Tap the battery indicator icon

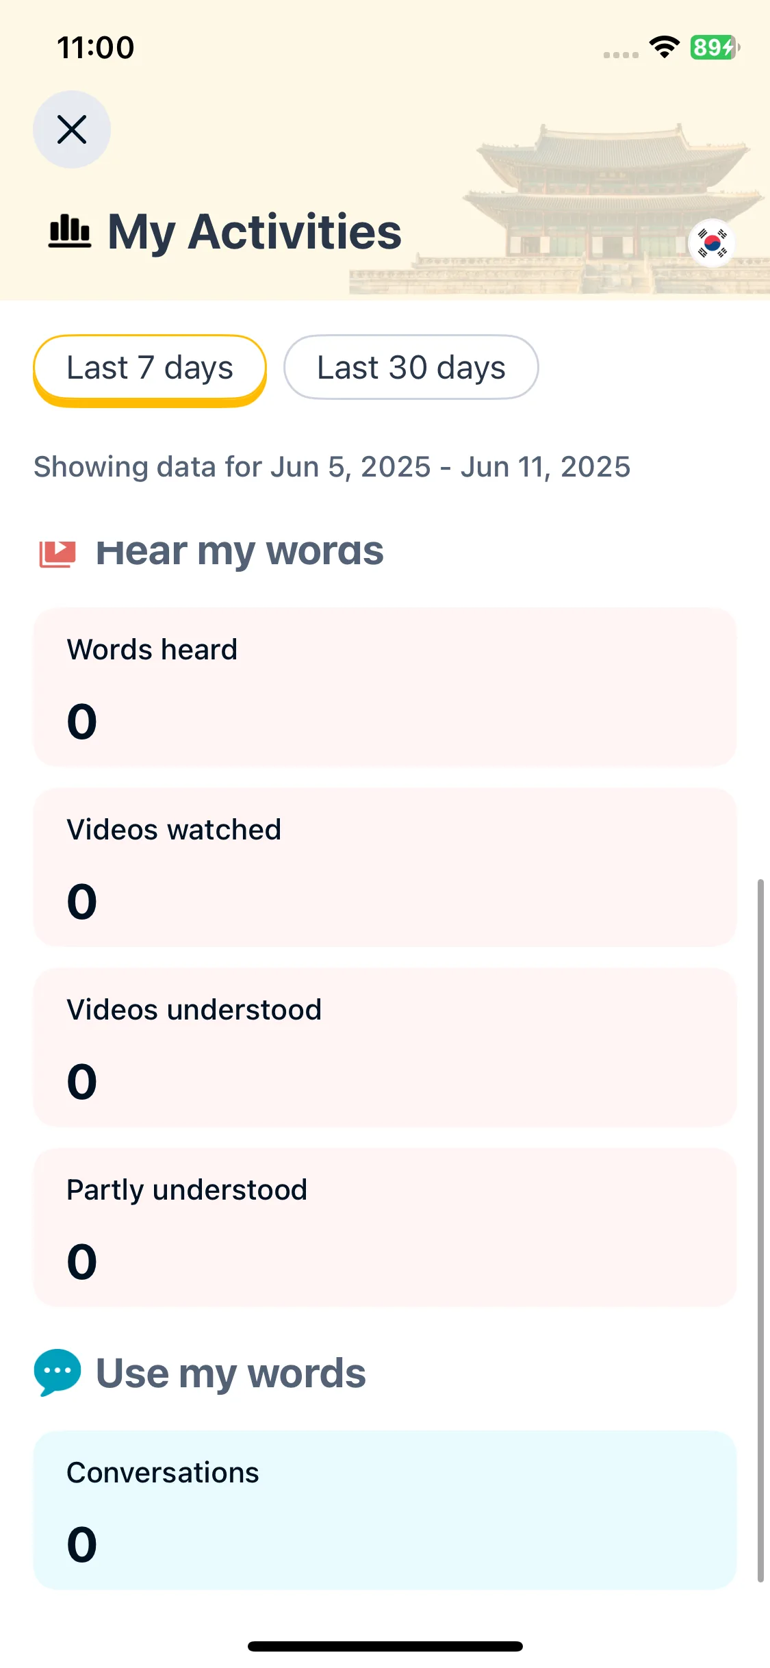coord(715,47)
